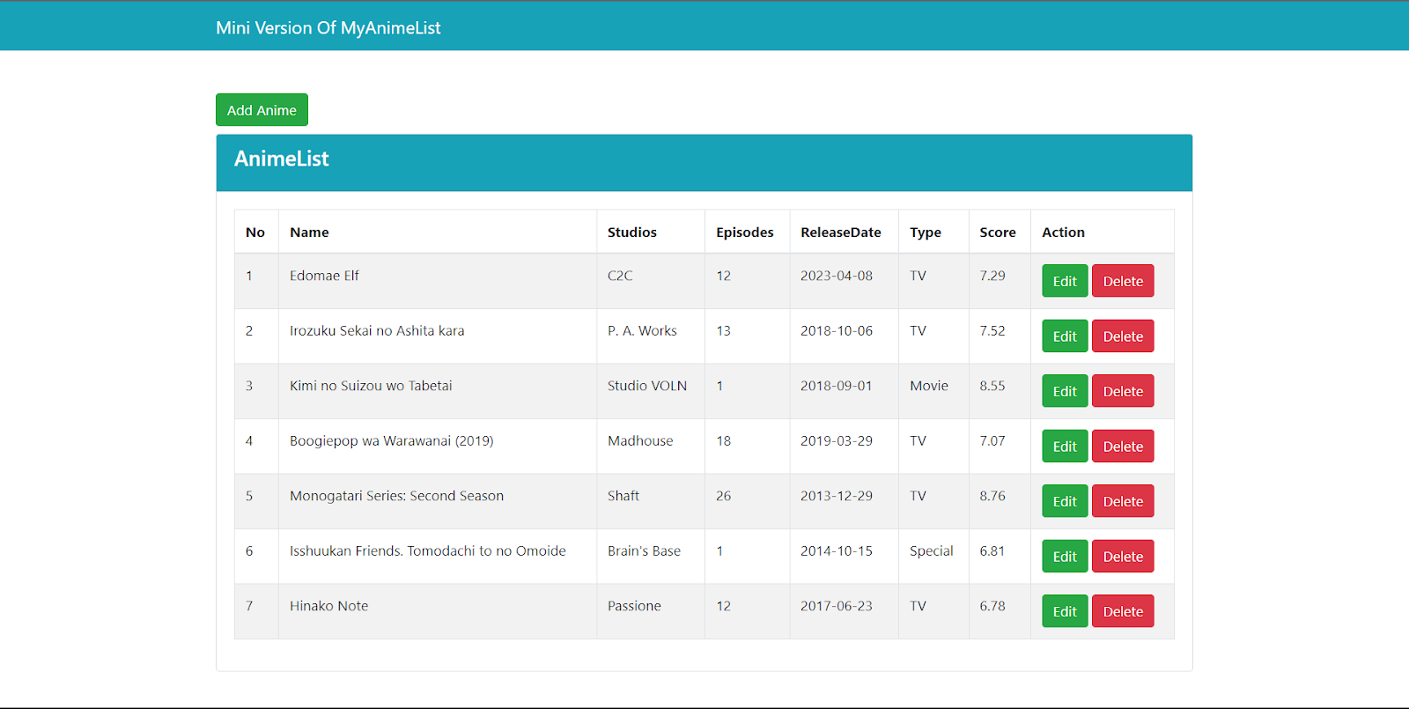Click the score 6.81

click(992, 551)
